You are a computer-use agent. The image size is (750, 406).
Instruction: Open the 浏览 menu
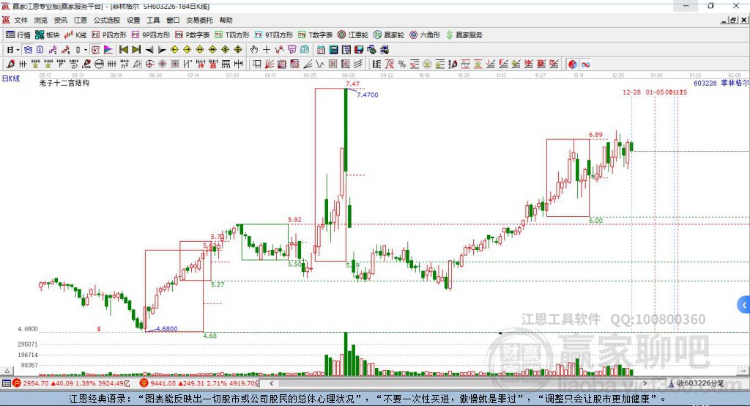[41, 20]
